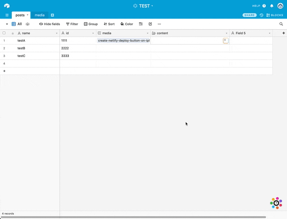This screenshot has height=219, width=287.
Task: Select the cell with 3333
Action: click(78, 56)
